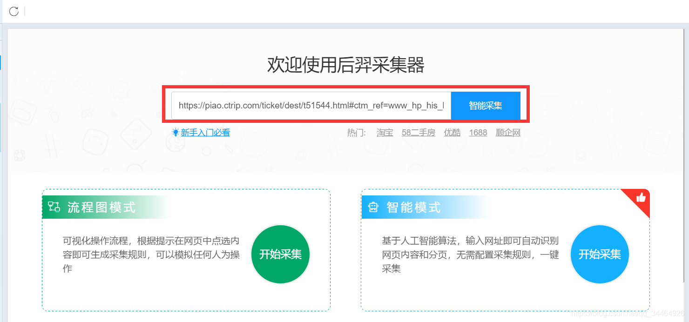Open the 新手入门必看 link
The width and height of the screenshot is (689, 322).
[x=205, y=133]
